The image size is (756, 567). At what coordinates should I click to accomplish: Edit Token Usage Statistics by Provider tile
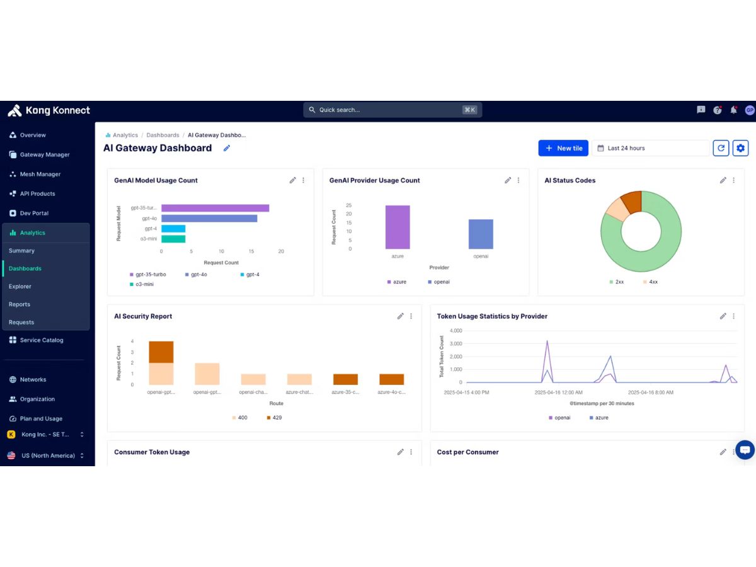click(723, 316)
